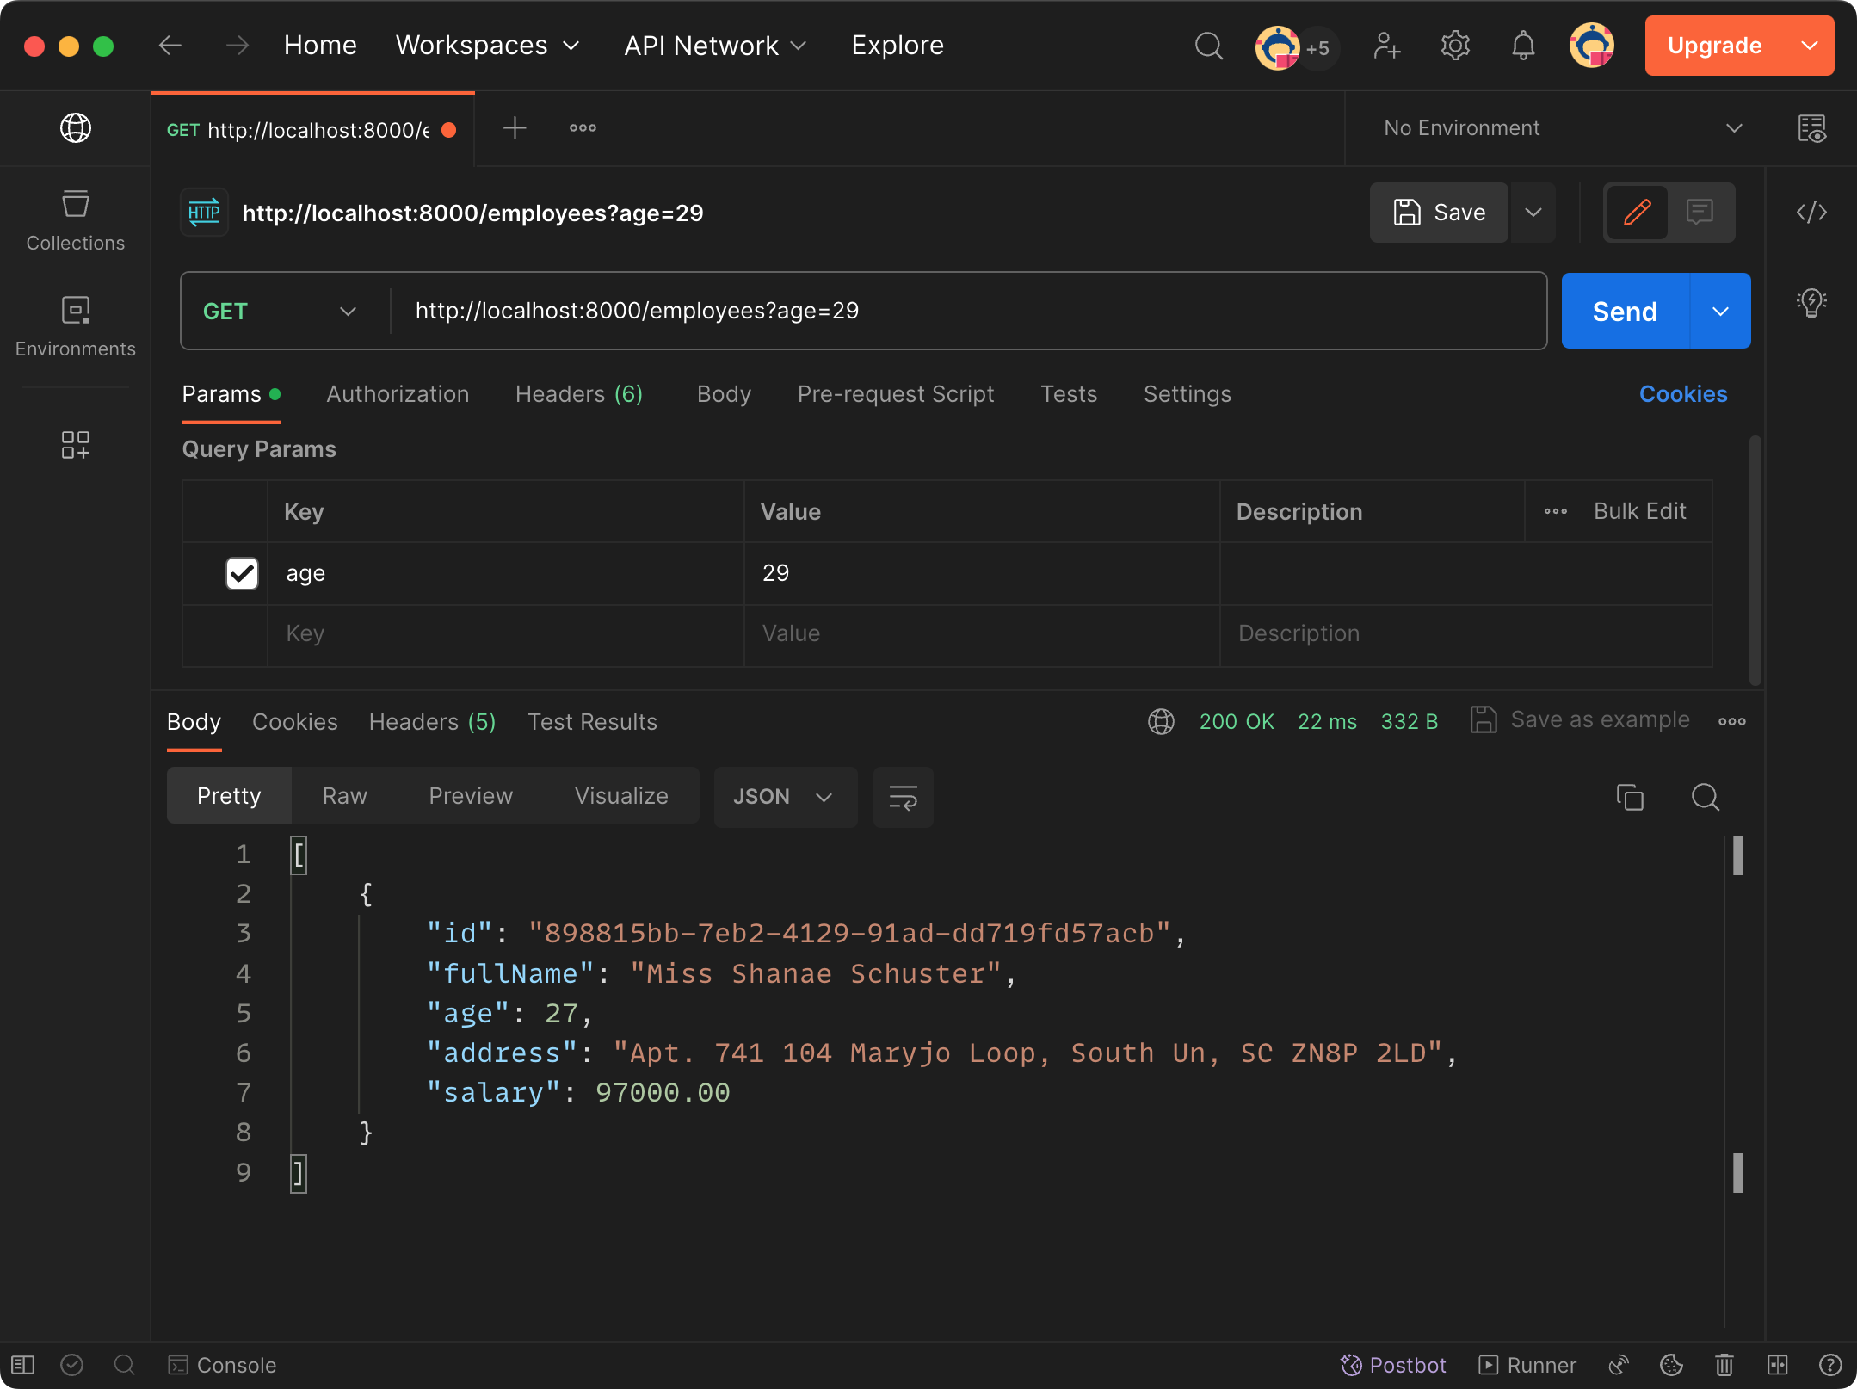
Task: Select the Raw response view tab
Action: [x=344, y=796]
